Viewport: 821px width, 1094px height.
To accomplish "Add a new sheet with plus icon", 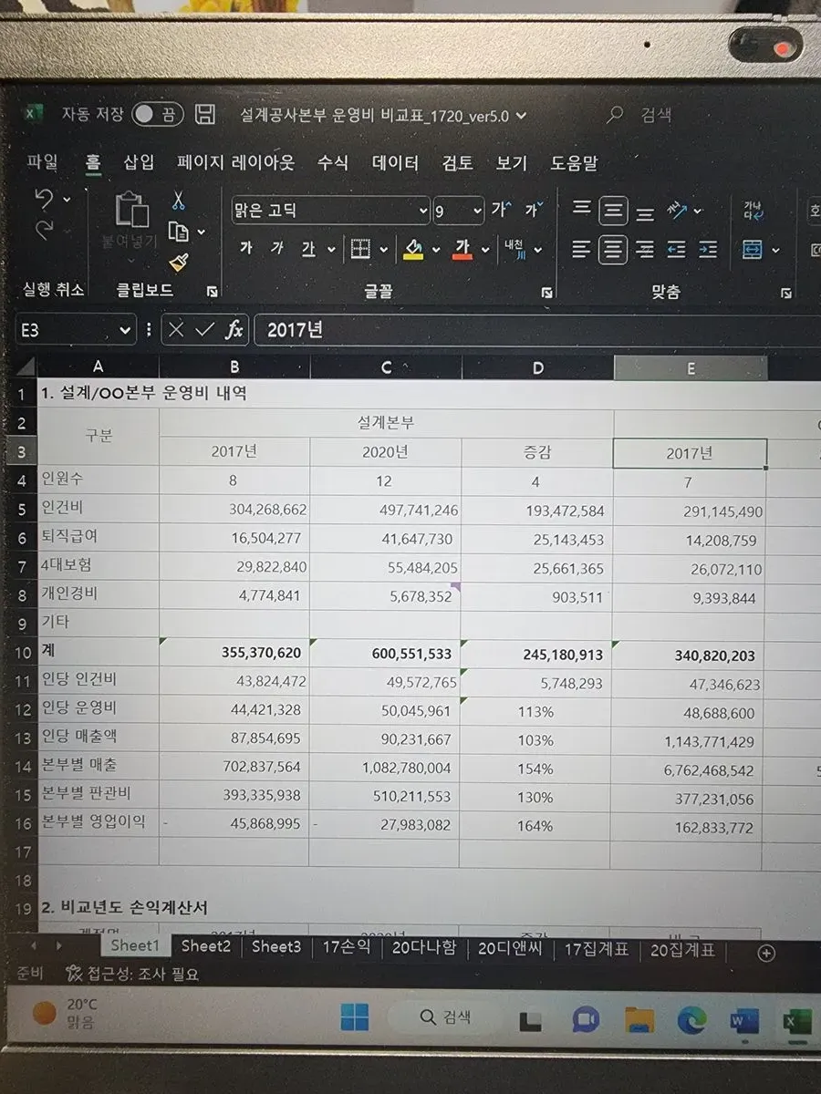I will pos(766,953).
